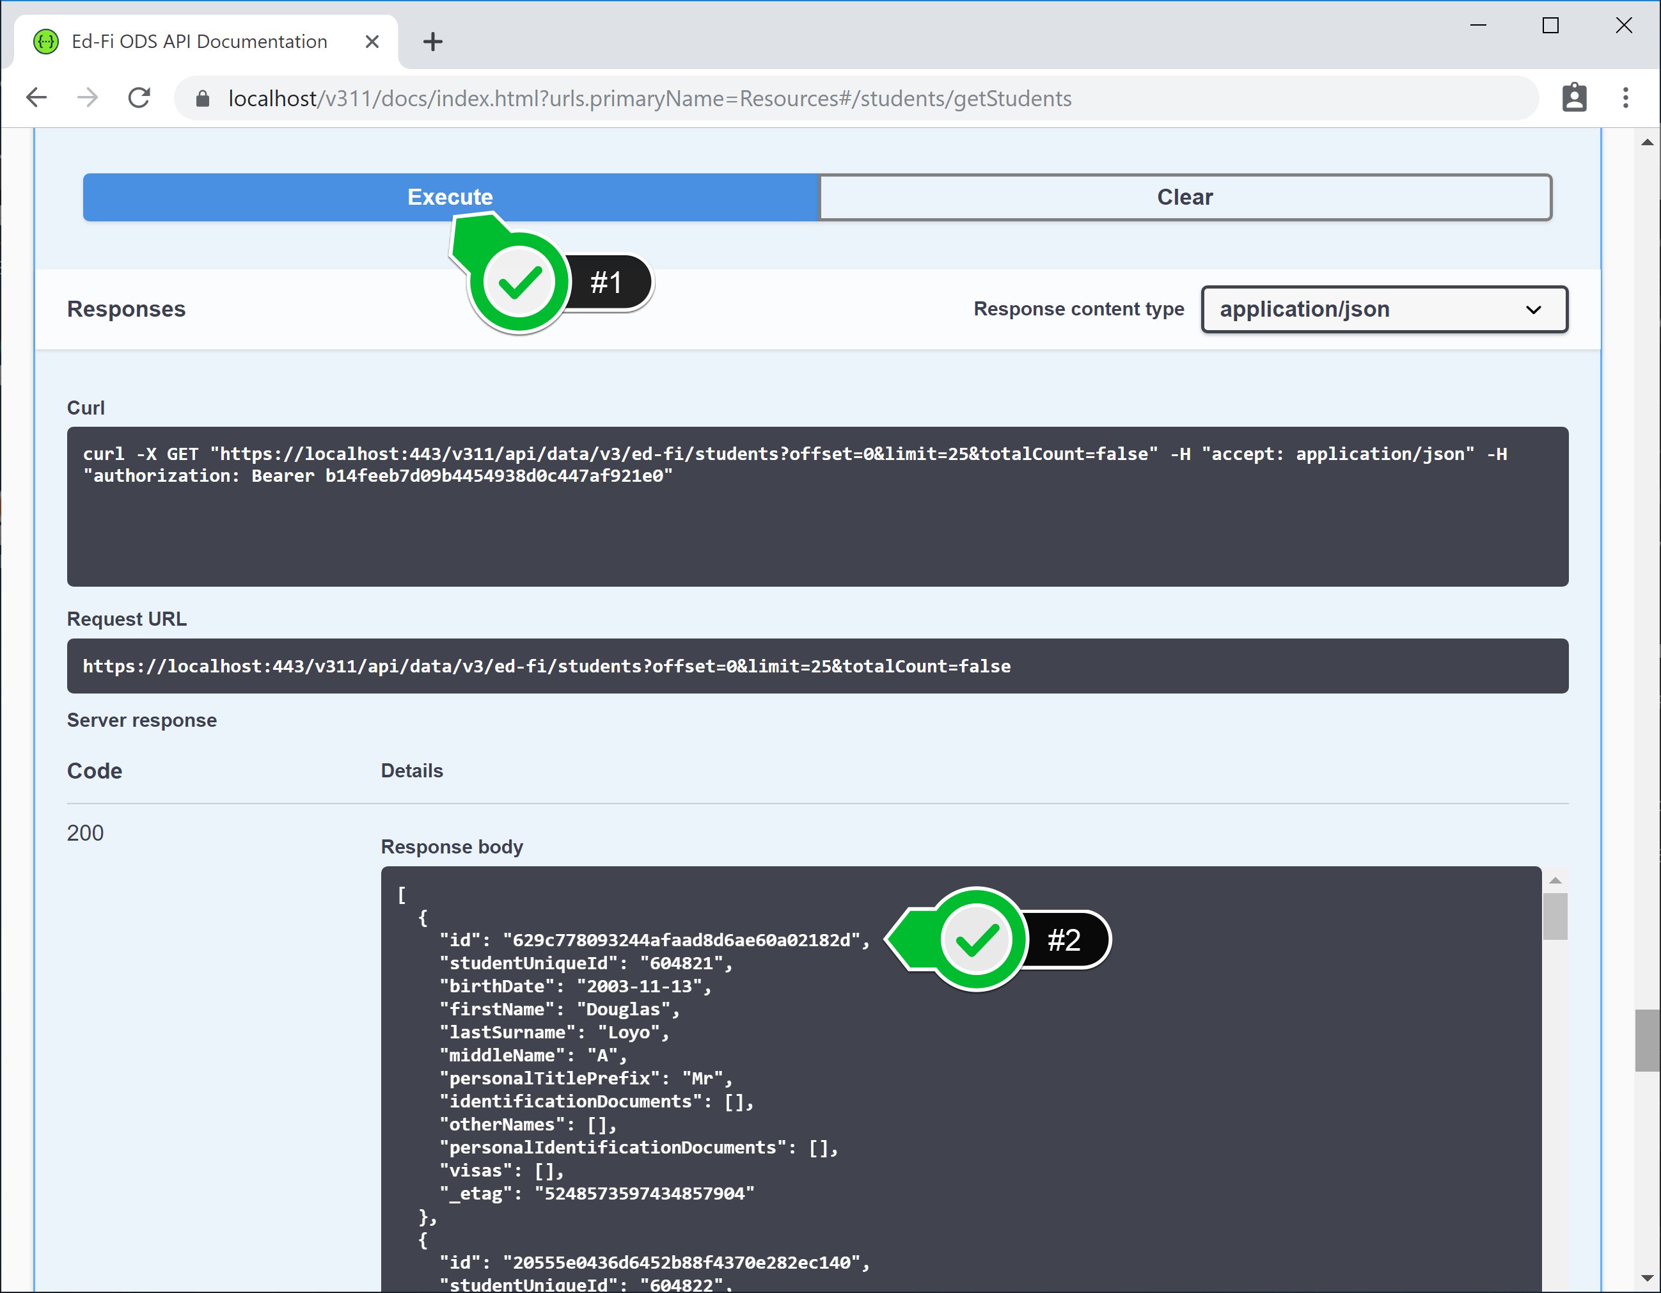Open the browser profile icon
Screen dimensions: 1661x1293
[x=1573, y=98]
